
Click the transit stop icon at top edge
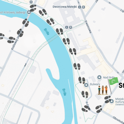(31, 2)
